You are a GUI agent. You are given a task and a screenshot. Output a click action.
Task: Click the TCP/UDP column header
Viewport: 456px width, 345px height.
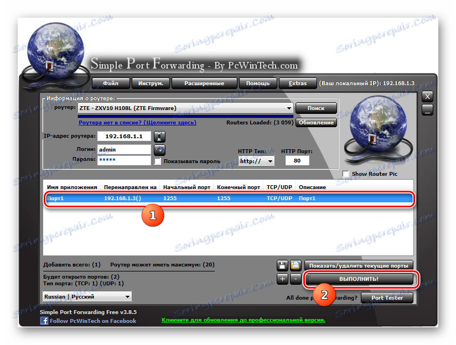pos(279,187)
